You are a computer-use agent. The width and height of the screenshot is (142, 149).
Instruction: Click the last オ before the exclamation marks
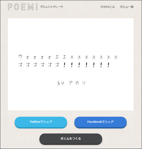pyautogui.click(x=57, y=65)
